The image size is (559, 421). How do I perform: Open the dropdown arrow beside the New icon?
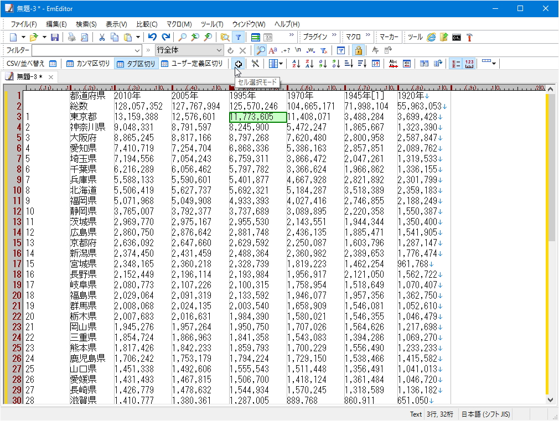point(23,37)
